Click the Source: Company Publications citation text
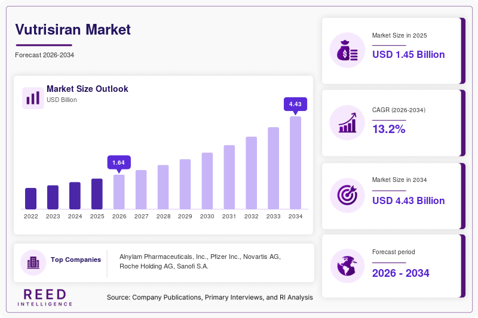478x318 pixels. [x=210, y=297]
